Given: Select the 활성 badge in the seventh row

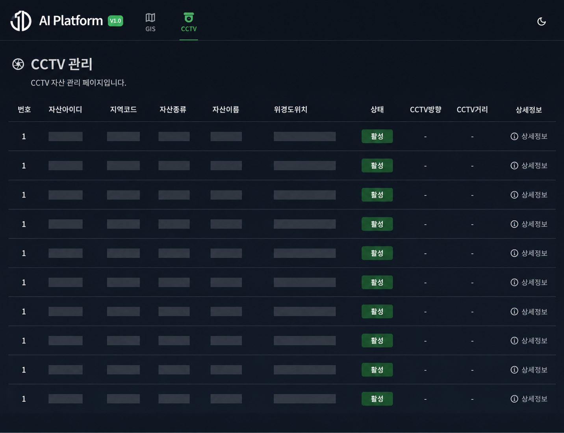Looking at the screenshot, I should point(377,312).
